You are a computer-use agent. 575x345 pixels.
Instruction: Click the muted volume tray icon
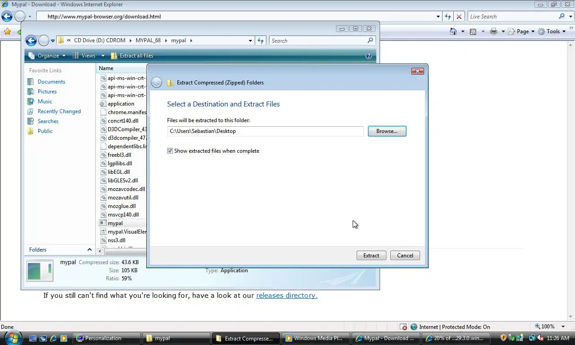(x=540, y=338)
